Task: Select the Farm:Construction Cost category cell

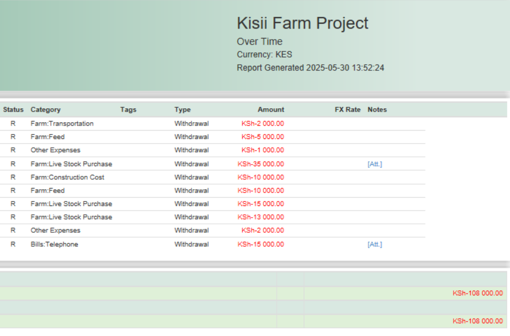Action: pos(67,177)
